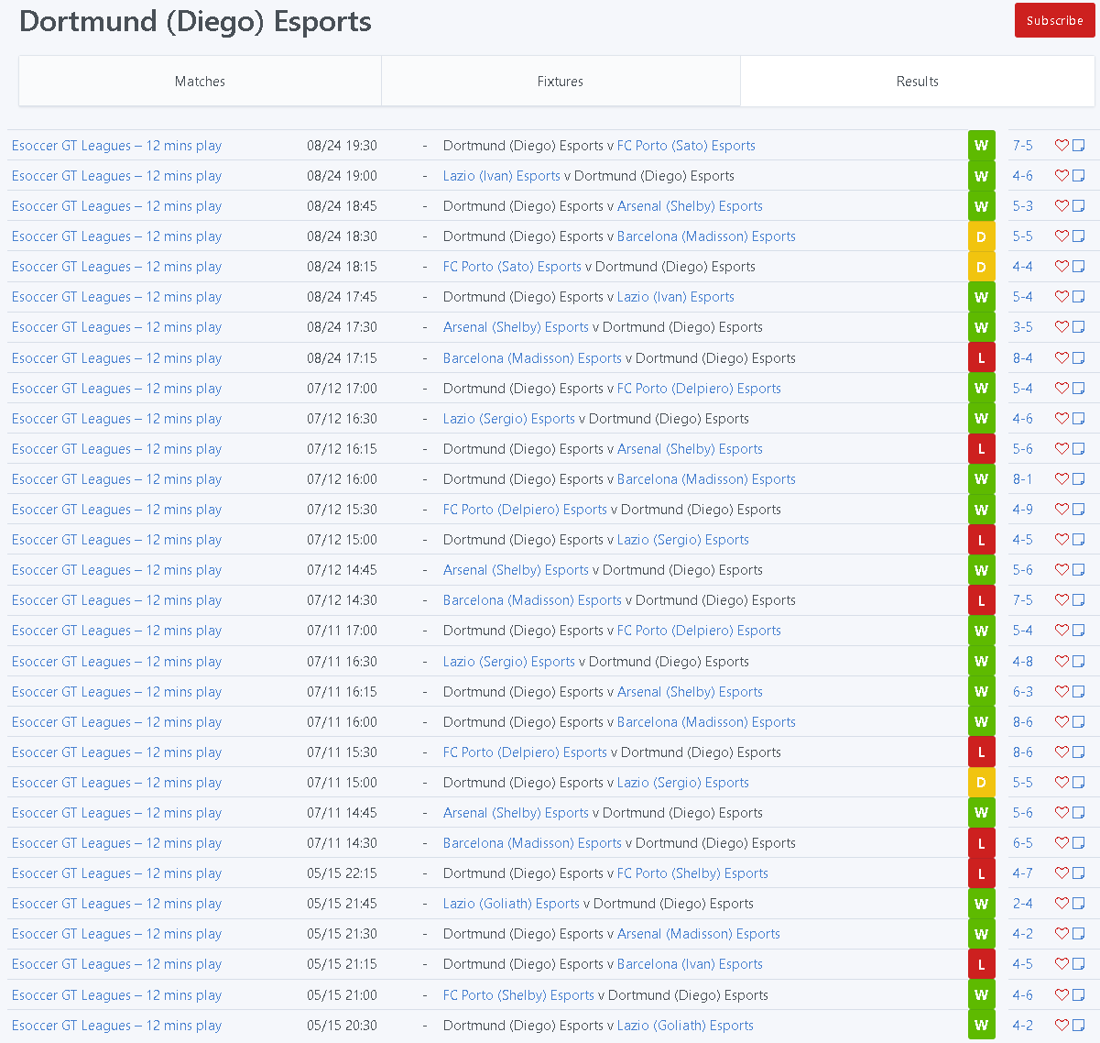This screenshot has height=1043, width=1100.
Task: Add a note to 05/15 21:00 match
Action: 1078,994
